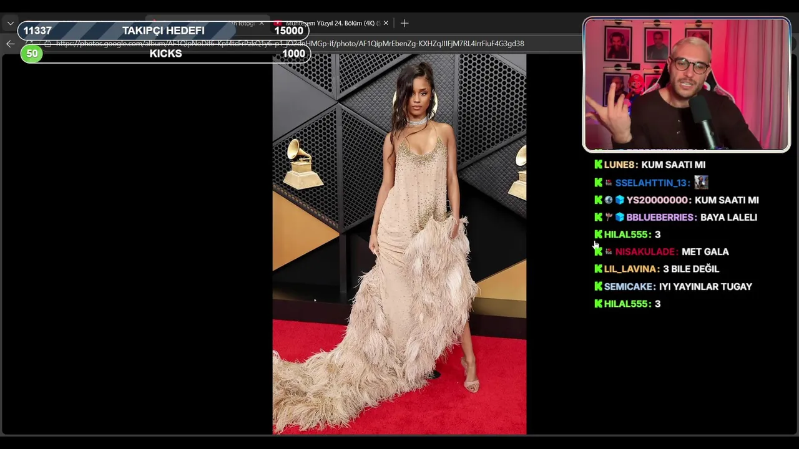Click the TAKIPÇI HEDEFI follower goal bar
The image size is (799, 449).
click(x=164, y=31)
